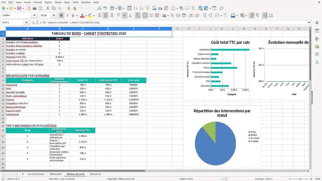Viewport: 322px width, 181px height.
Task: Toggle Wrap Text button
Action: tap(138, 16)
